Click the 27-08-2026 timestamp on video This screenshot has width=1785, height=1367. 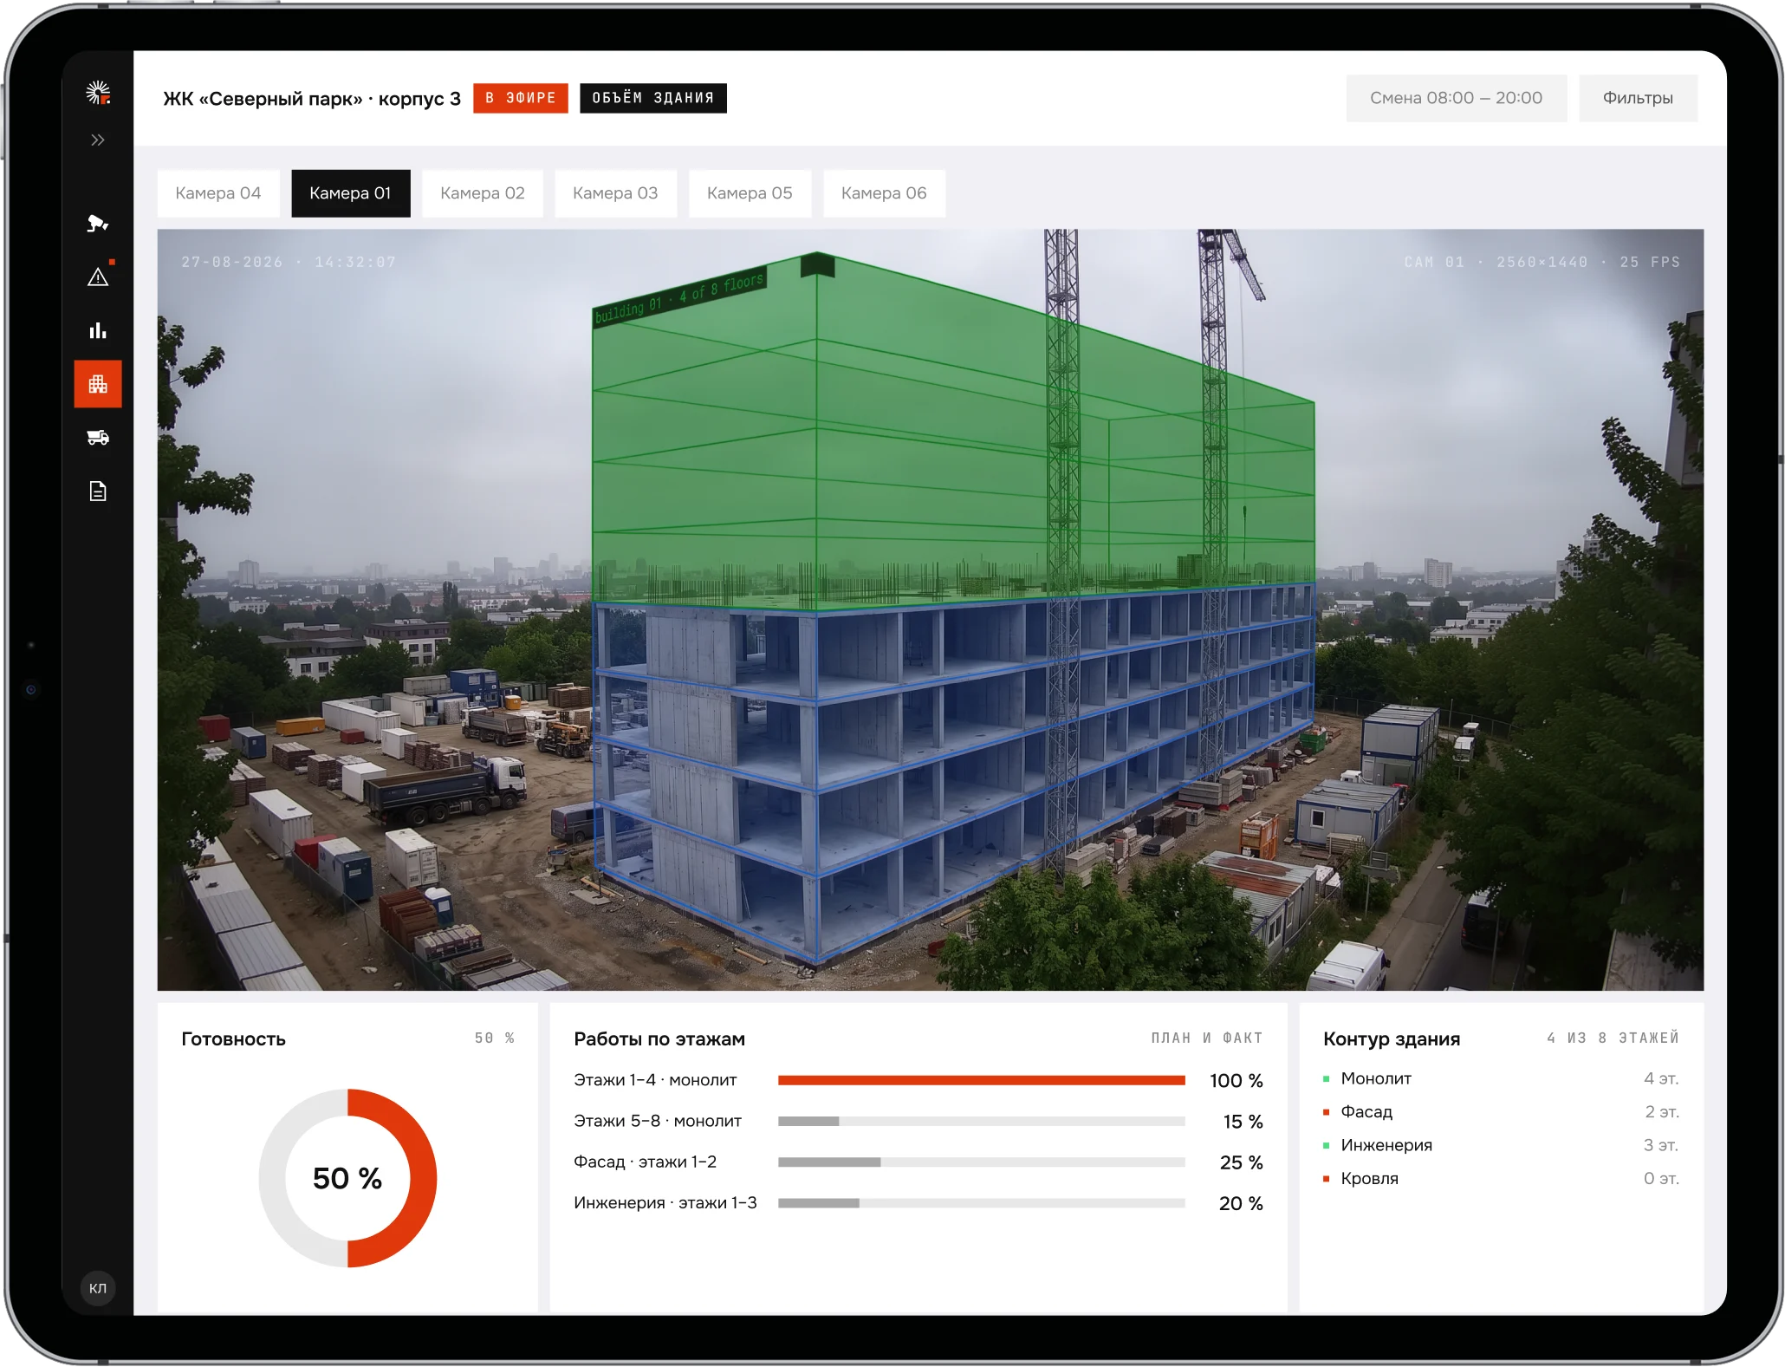(x=288, y=262)
